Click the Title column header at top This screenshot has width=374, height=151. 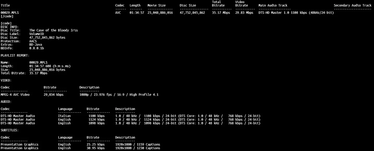click(x=5, y=5)
